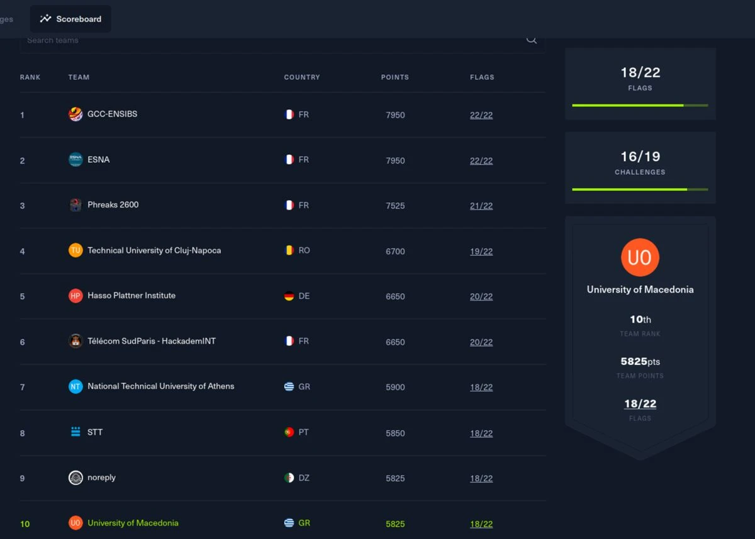
Task: Click the noreply team avatar icon
Action: coord(75,477)
